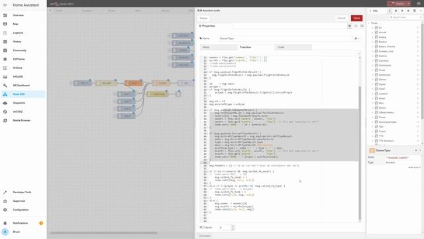Select the Test flow in the tree
The image size is (424, 239).
pos(381,127)
